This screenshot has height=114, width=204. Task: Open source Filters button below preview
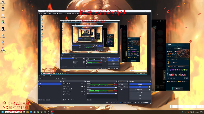(63, 78)
